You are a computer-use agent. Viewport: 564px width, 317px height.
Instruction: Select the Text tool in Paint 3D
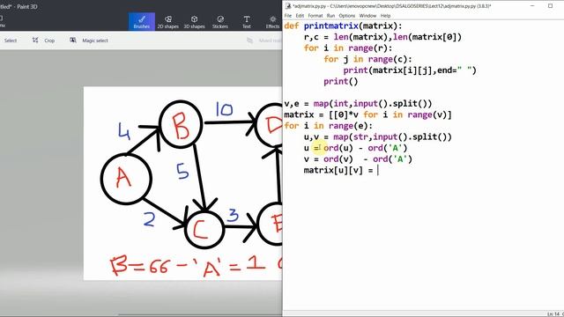tap(247, 21)
